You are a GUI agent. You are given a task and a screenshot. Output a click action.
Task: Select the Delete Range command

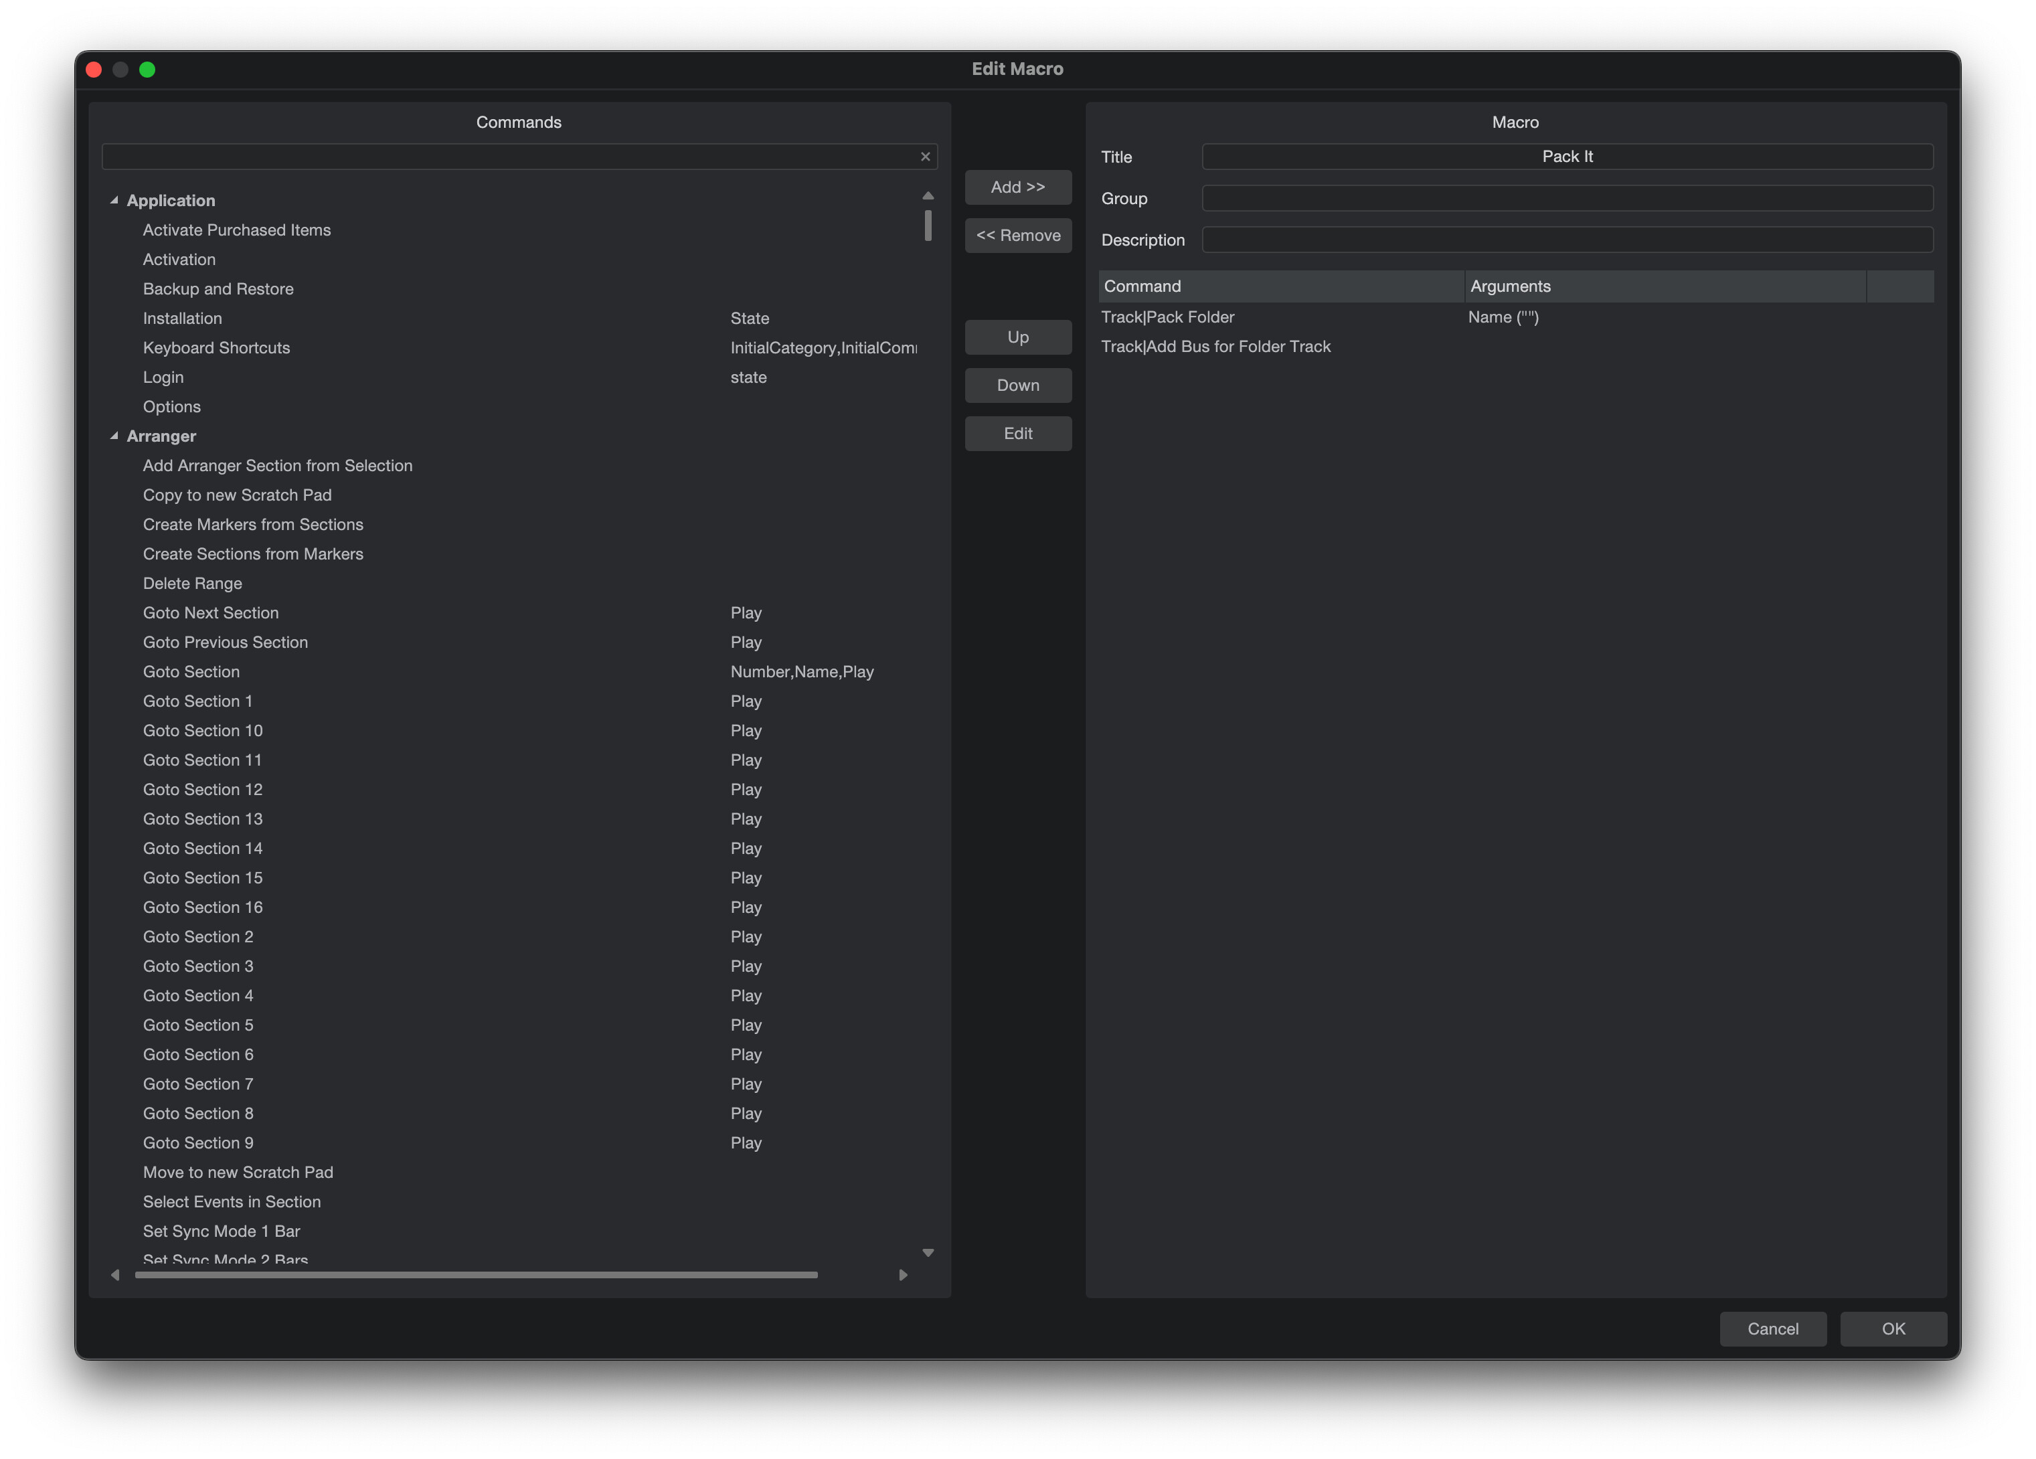pos(192,584)
